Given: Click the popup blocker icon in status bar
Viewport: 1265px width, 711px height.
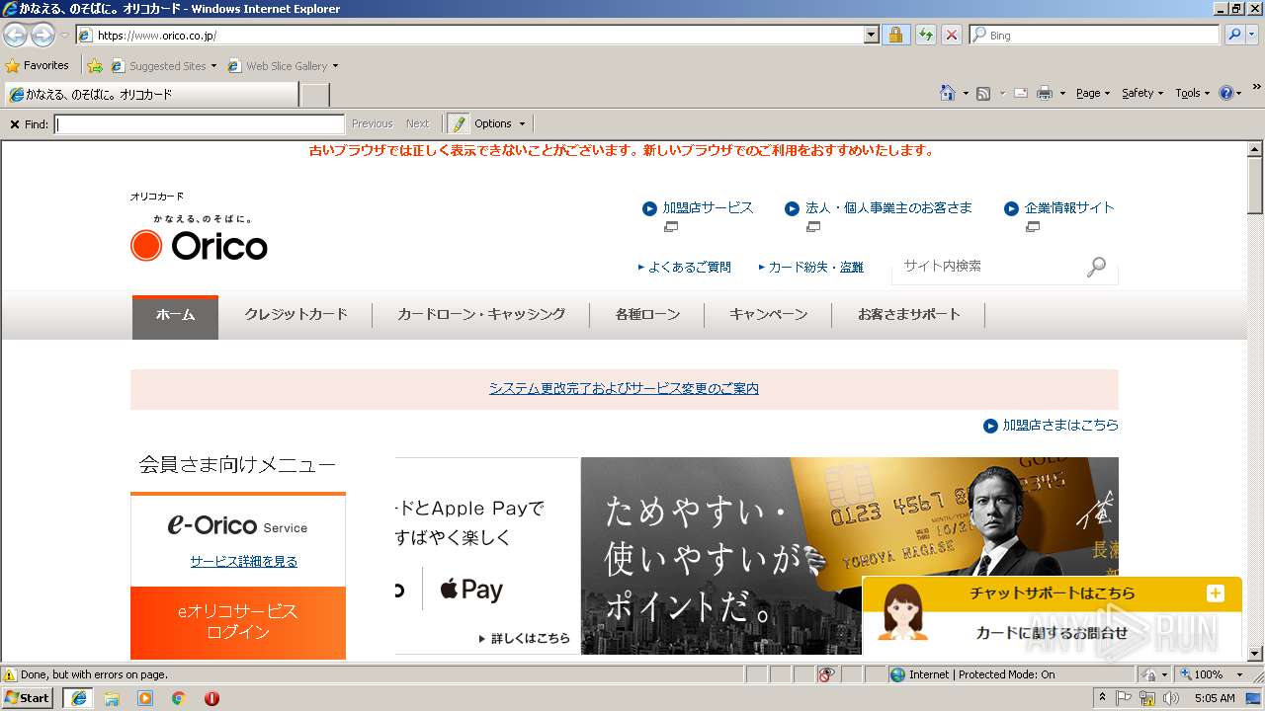Looking at the screenshot, I should (x=826, y=674).
